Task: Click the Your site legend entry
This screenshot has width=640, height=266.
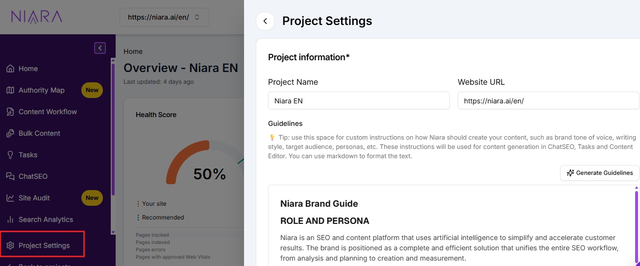Action: (154, 204)
